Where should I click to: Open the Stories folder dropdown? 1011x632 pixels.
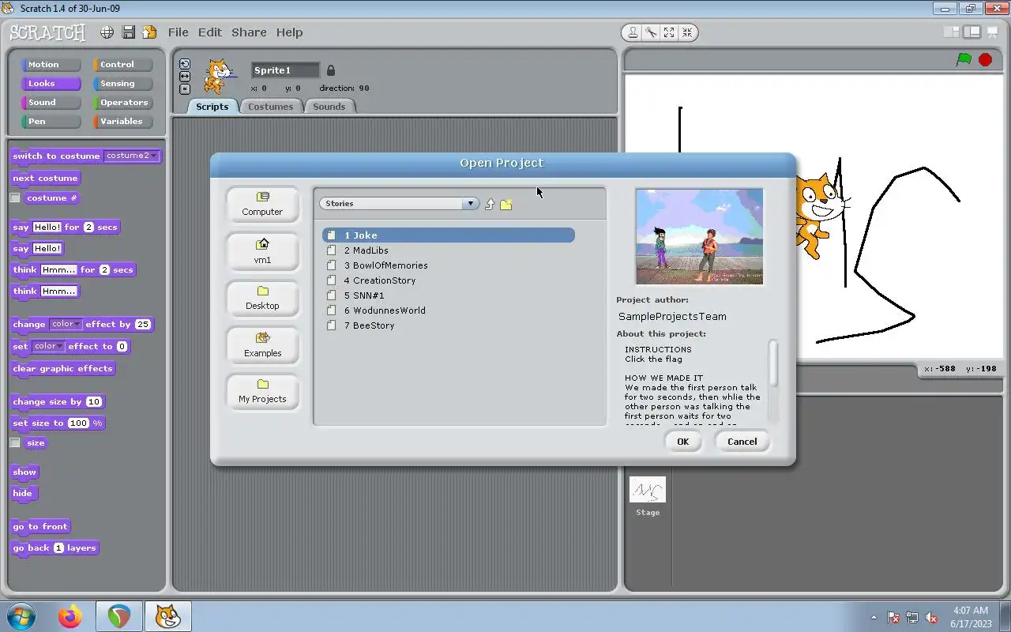click(399, 204)
